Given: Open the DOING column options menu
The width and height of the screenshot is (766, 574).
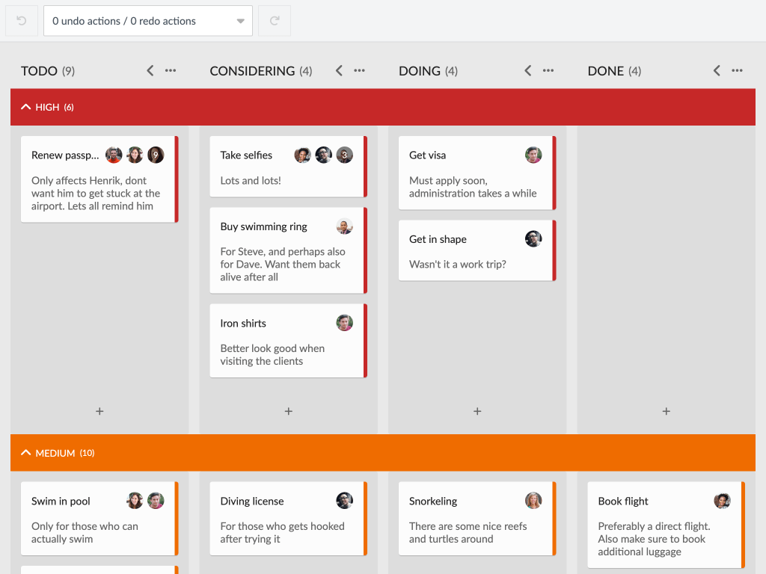Looking at the screenshot, I should pos(548,71).
